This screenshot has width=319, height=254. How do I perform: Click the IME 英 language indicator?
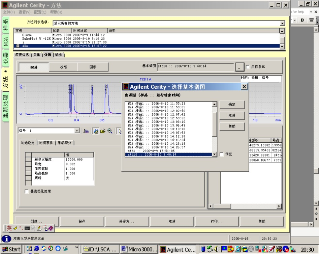point(9,228)
